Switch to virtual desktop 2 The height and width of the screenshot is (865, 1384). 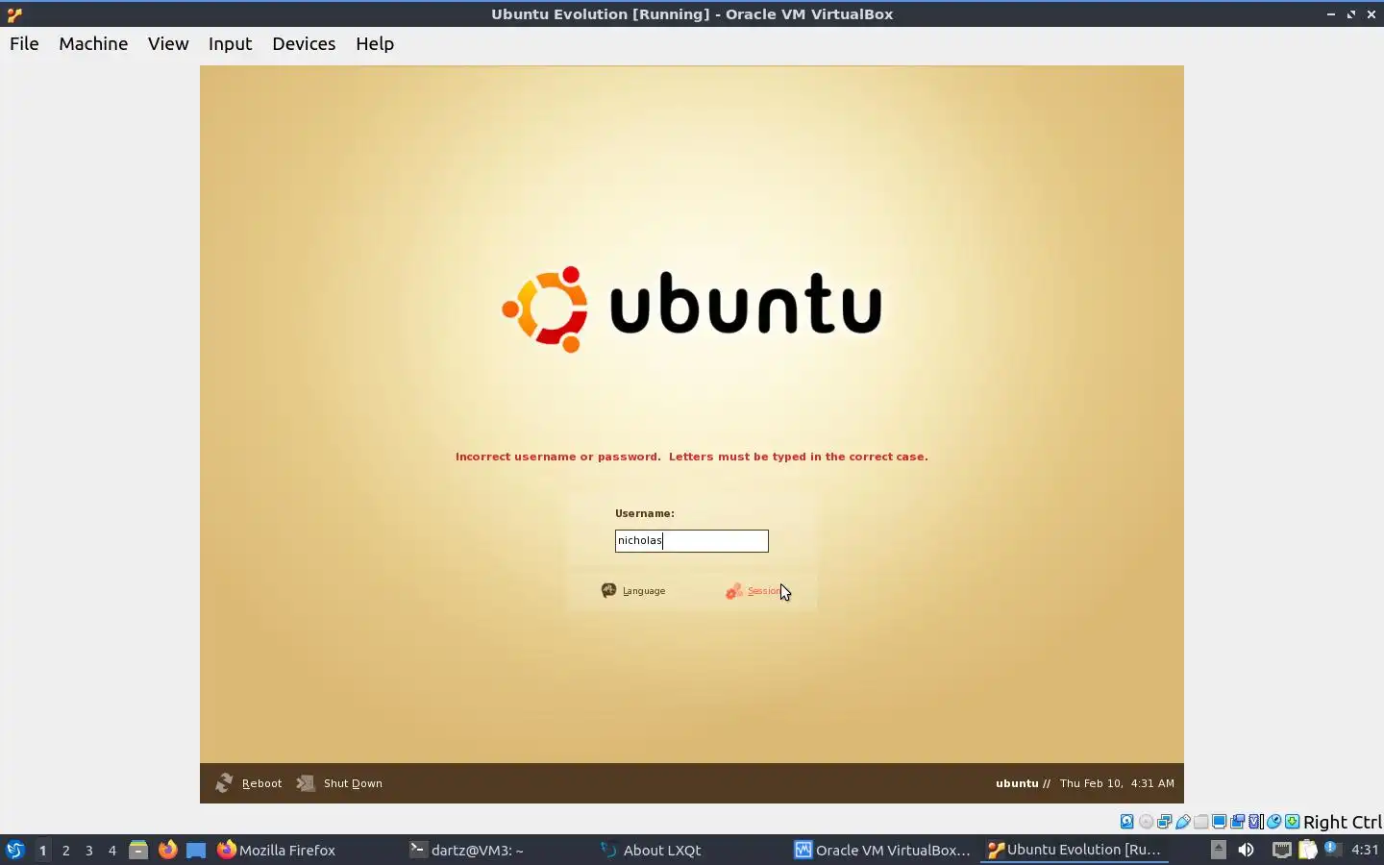66,850
